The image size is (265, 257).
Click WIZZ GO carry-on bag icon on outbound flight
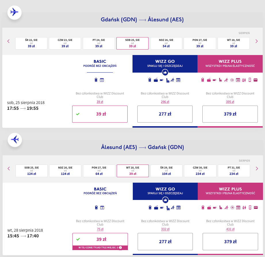tap(150, 80)
